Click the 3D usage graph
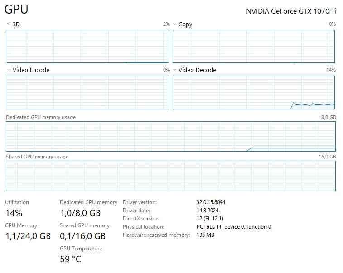This screenshot has width=343, height=273. click(x=88, y=46)
